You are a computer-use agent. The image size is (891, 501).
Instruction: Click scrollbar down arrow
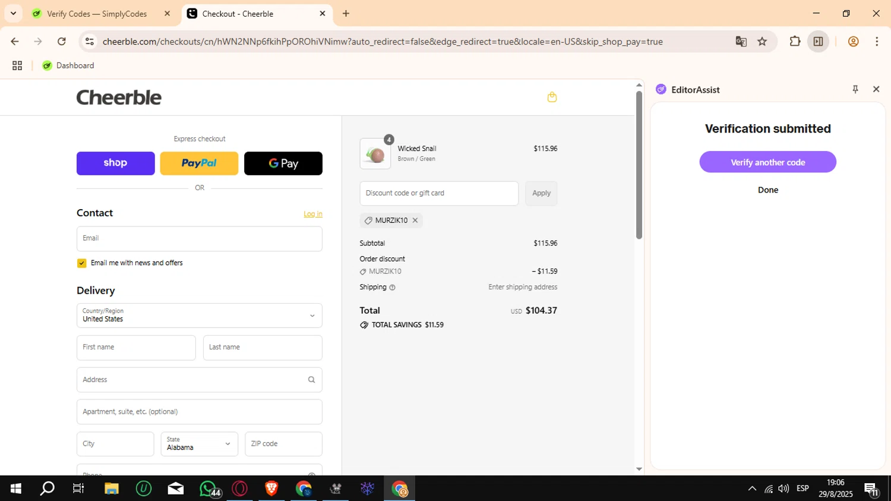tap(639, 469)
